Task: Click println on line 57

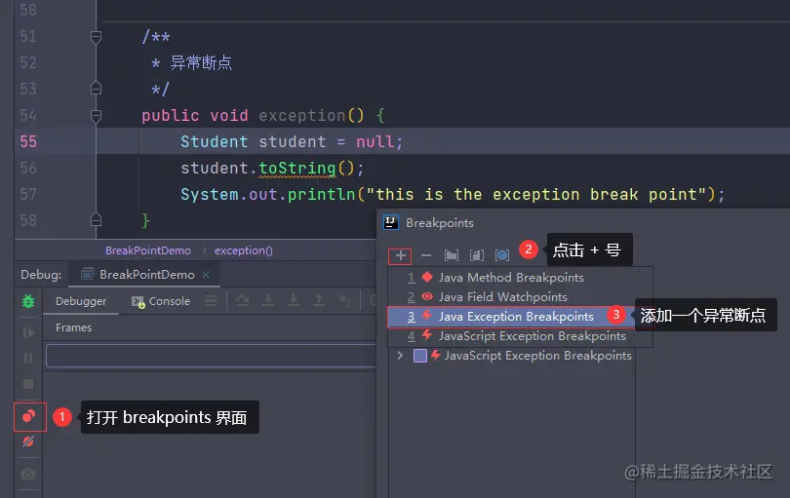Action: click(322, 194)
